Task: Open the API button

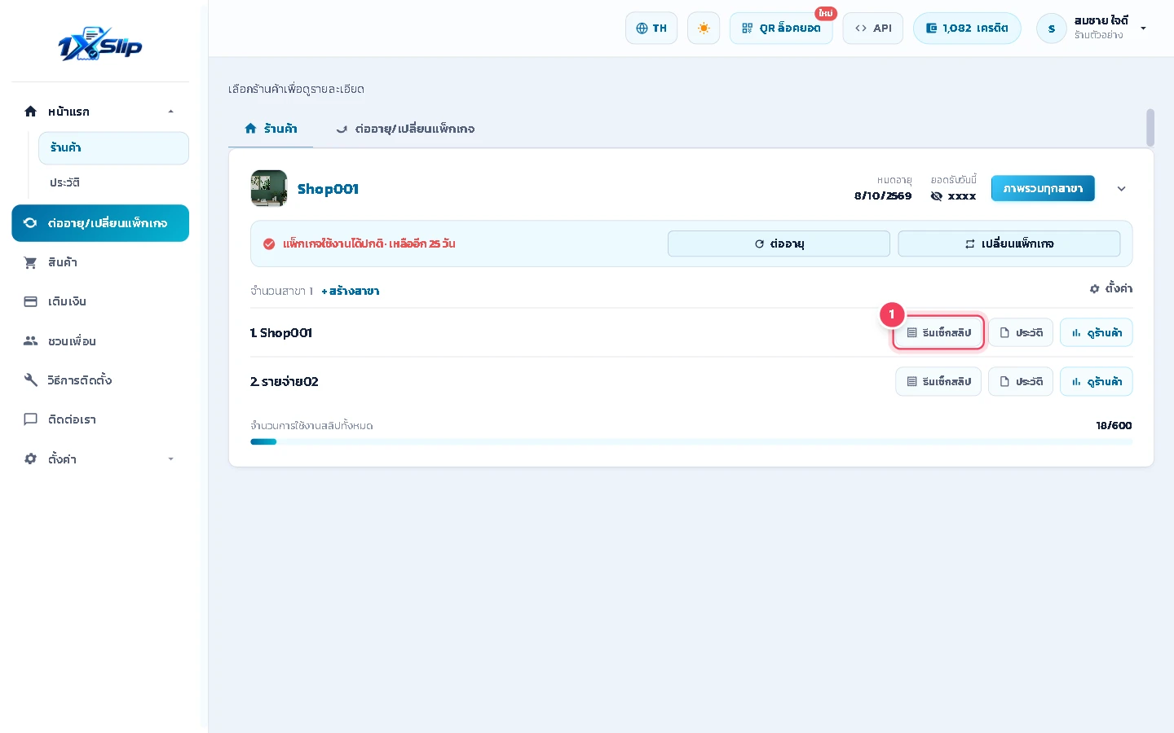Action: click(872, 29)
